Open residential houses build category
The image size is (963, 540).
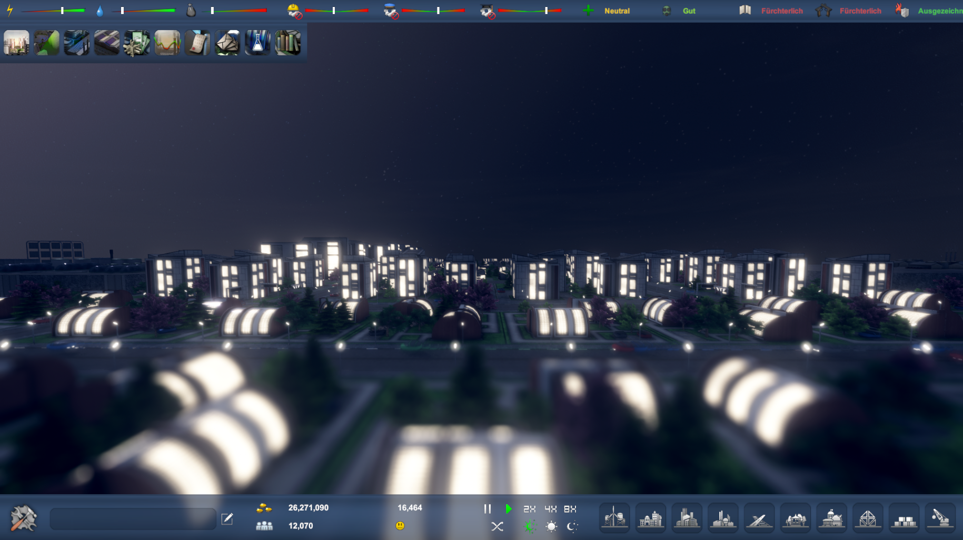point(651,518)
